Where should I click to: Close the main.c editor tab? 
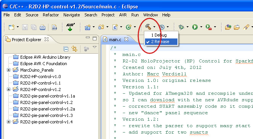pyautogui.click(x=126, y=39)
